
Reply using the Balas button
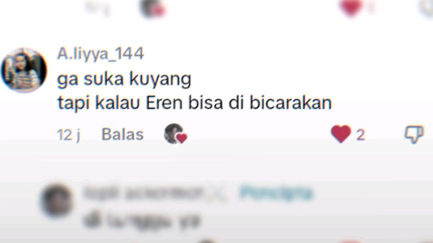123,135
